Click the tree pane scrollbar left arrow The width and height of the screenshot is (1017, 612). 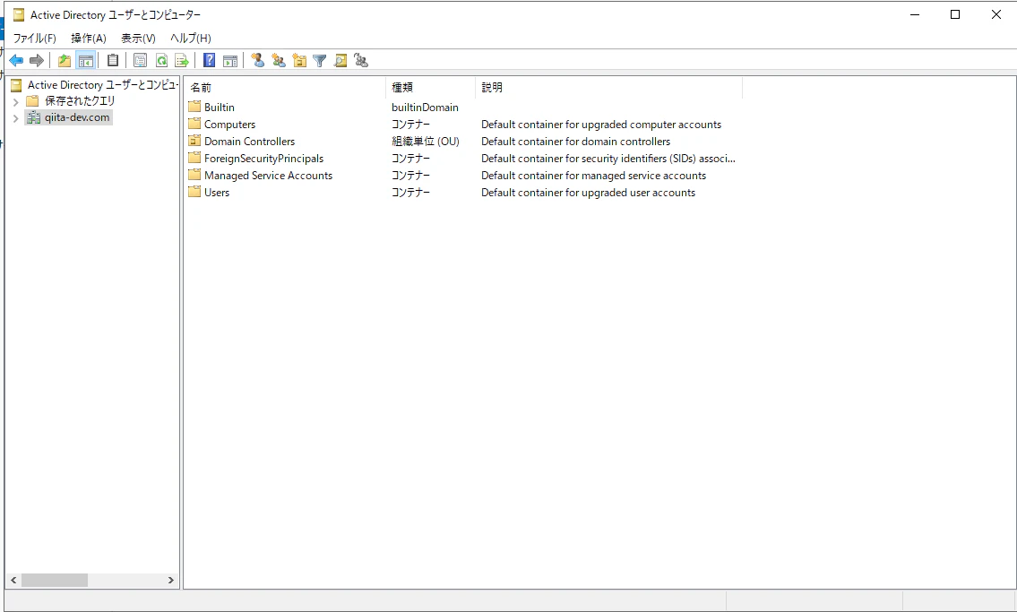tap(13, 581)
